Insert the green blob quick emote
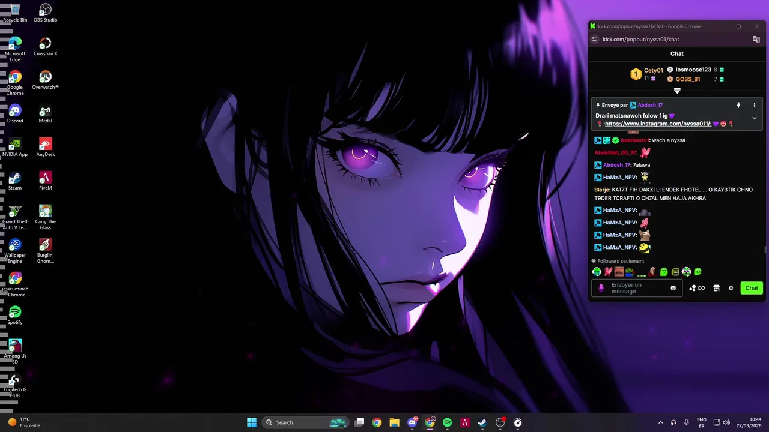This screenshot has height=432, width=769. point(664,272)
